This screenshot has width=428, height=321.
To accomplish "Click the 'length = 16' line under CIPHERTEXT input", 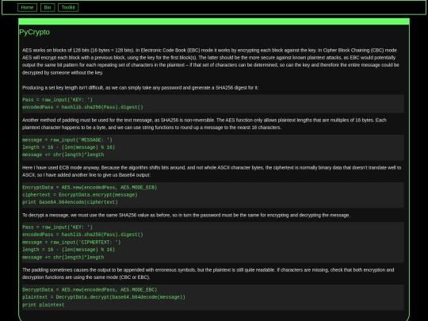I will point(68,250).
